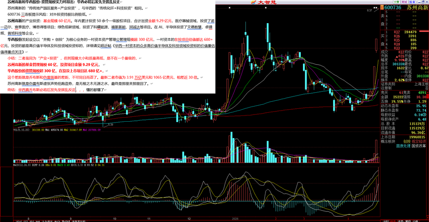
Task: Click the 每股净资产 value 6.48
Action: (x=422, y=119)
